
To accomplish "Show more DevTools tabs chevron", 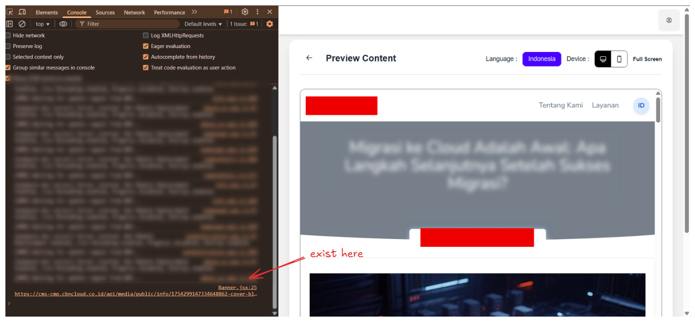I will click(x=194, y=12).
